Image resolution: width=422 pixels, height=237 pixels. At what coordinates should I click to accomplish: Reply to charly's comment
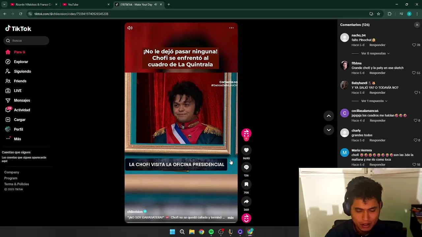click(x=377, y=141)
